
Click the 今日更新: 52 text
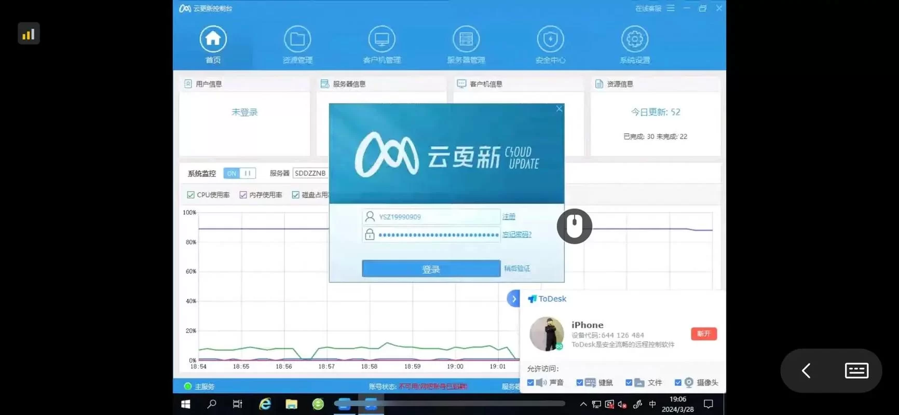tap(656, 112)
